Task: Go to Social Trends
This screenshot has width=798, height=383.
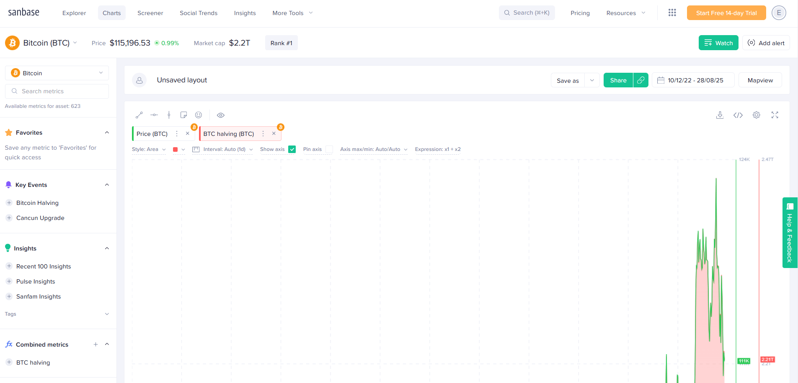Action: (199, 13)
